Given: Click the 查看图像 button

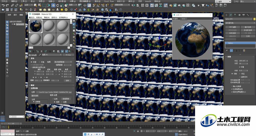Looking at the screenshot, I should [x=66, y=99].
